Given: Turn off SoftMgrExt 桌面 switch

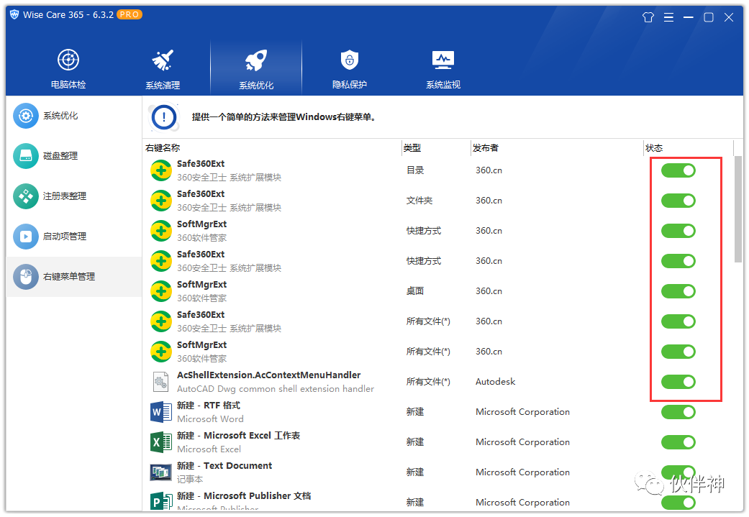Looking at the screenshot, I should (x=678, y=291).
